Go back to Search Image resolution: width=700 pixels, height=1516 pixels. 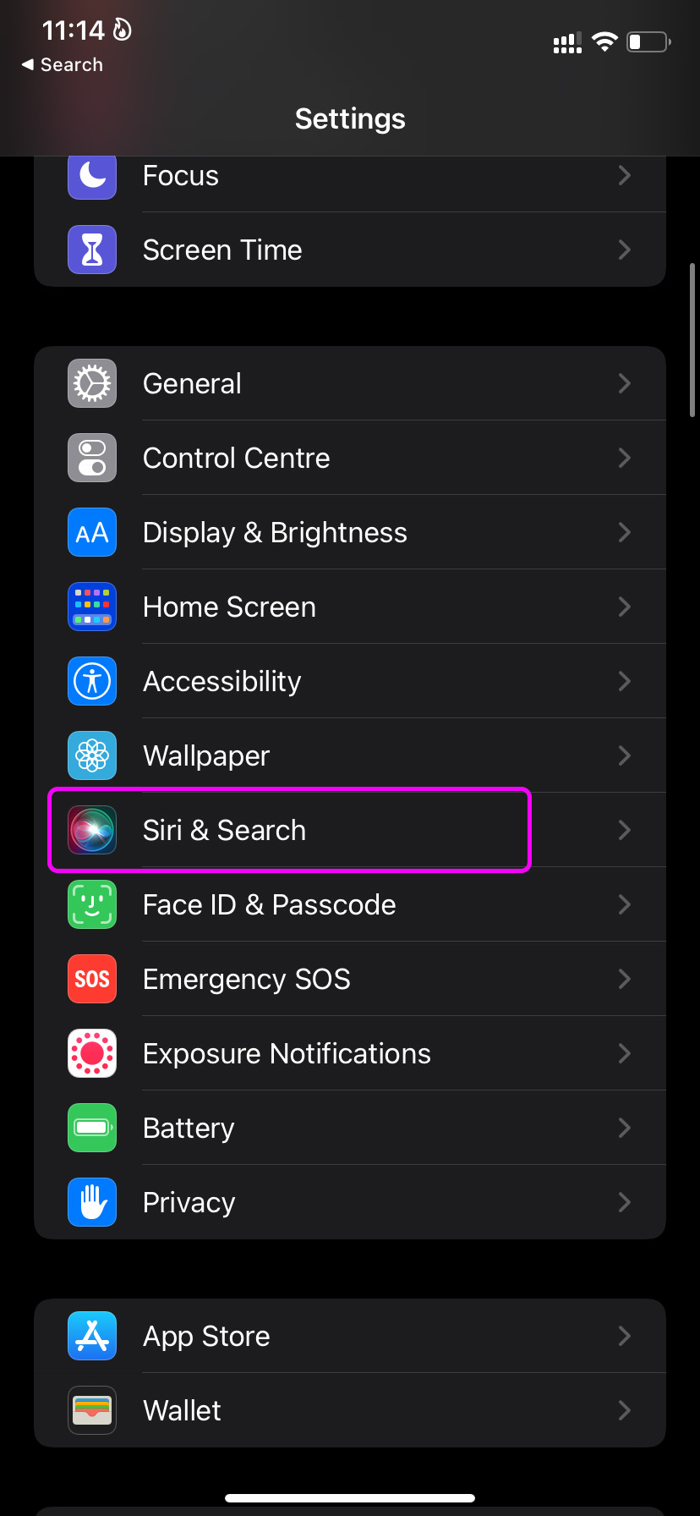point(63,65)
